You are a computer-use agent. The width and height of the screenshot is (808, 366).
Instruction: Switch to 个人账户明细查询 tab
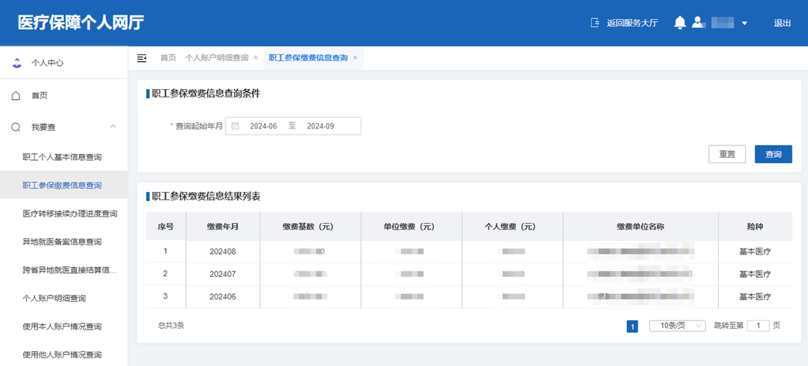pyautogui.click(x=216, y=58)
